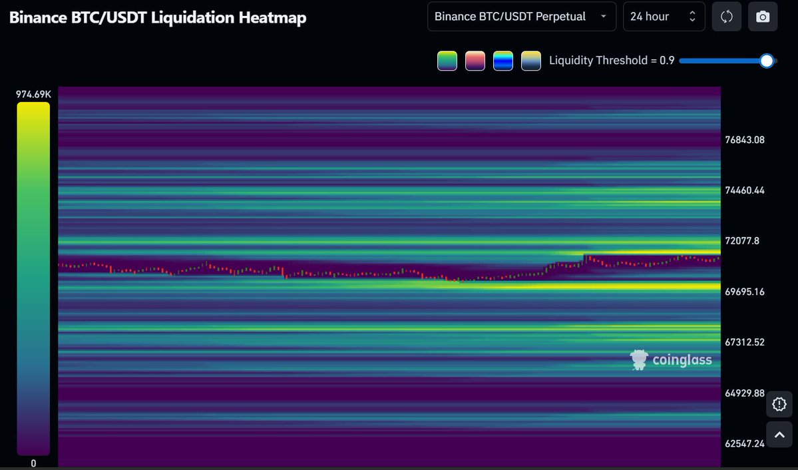Select the green-yellow viridis color scheme
Viewport: 798px width, 470px height.
point(447,61)
